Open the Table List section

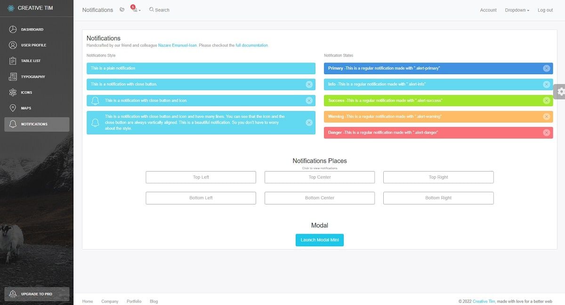point(30,61)
